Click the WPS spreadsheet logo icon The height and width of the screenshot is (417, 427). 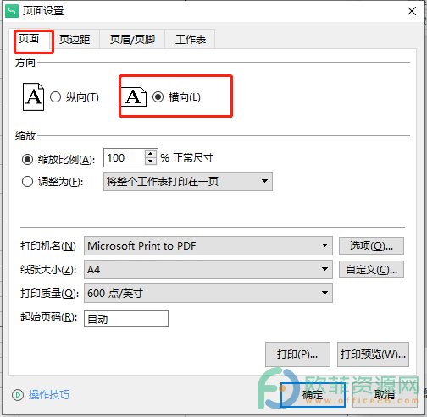coord(12,11)
